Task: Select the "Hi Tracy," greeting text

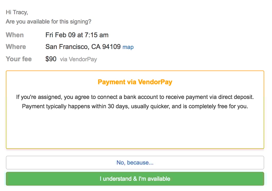Action: [x=17, y=12]
